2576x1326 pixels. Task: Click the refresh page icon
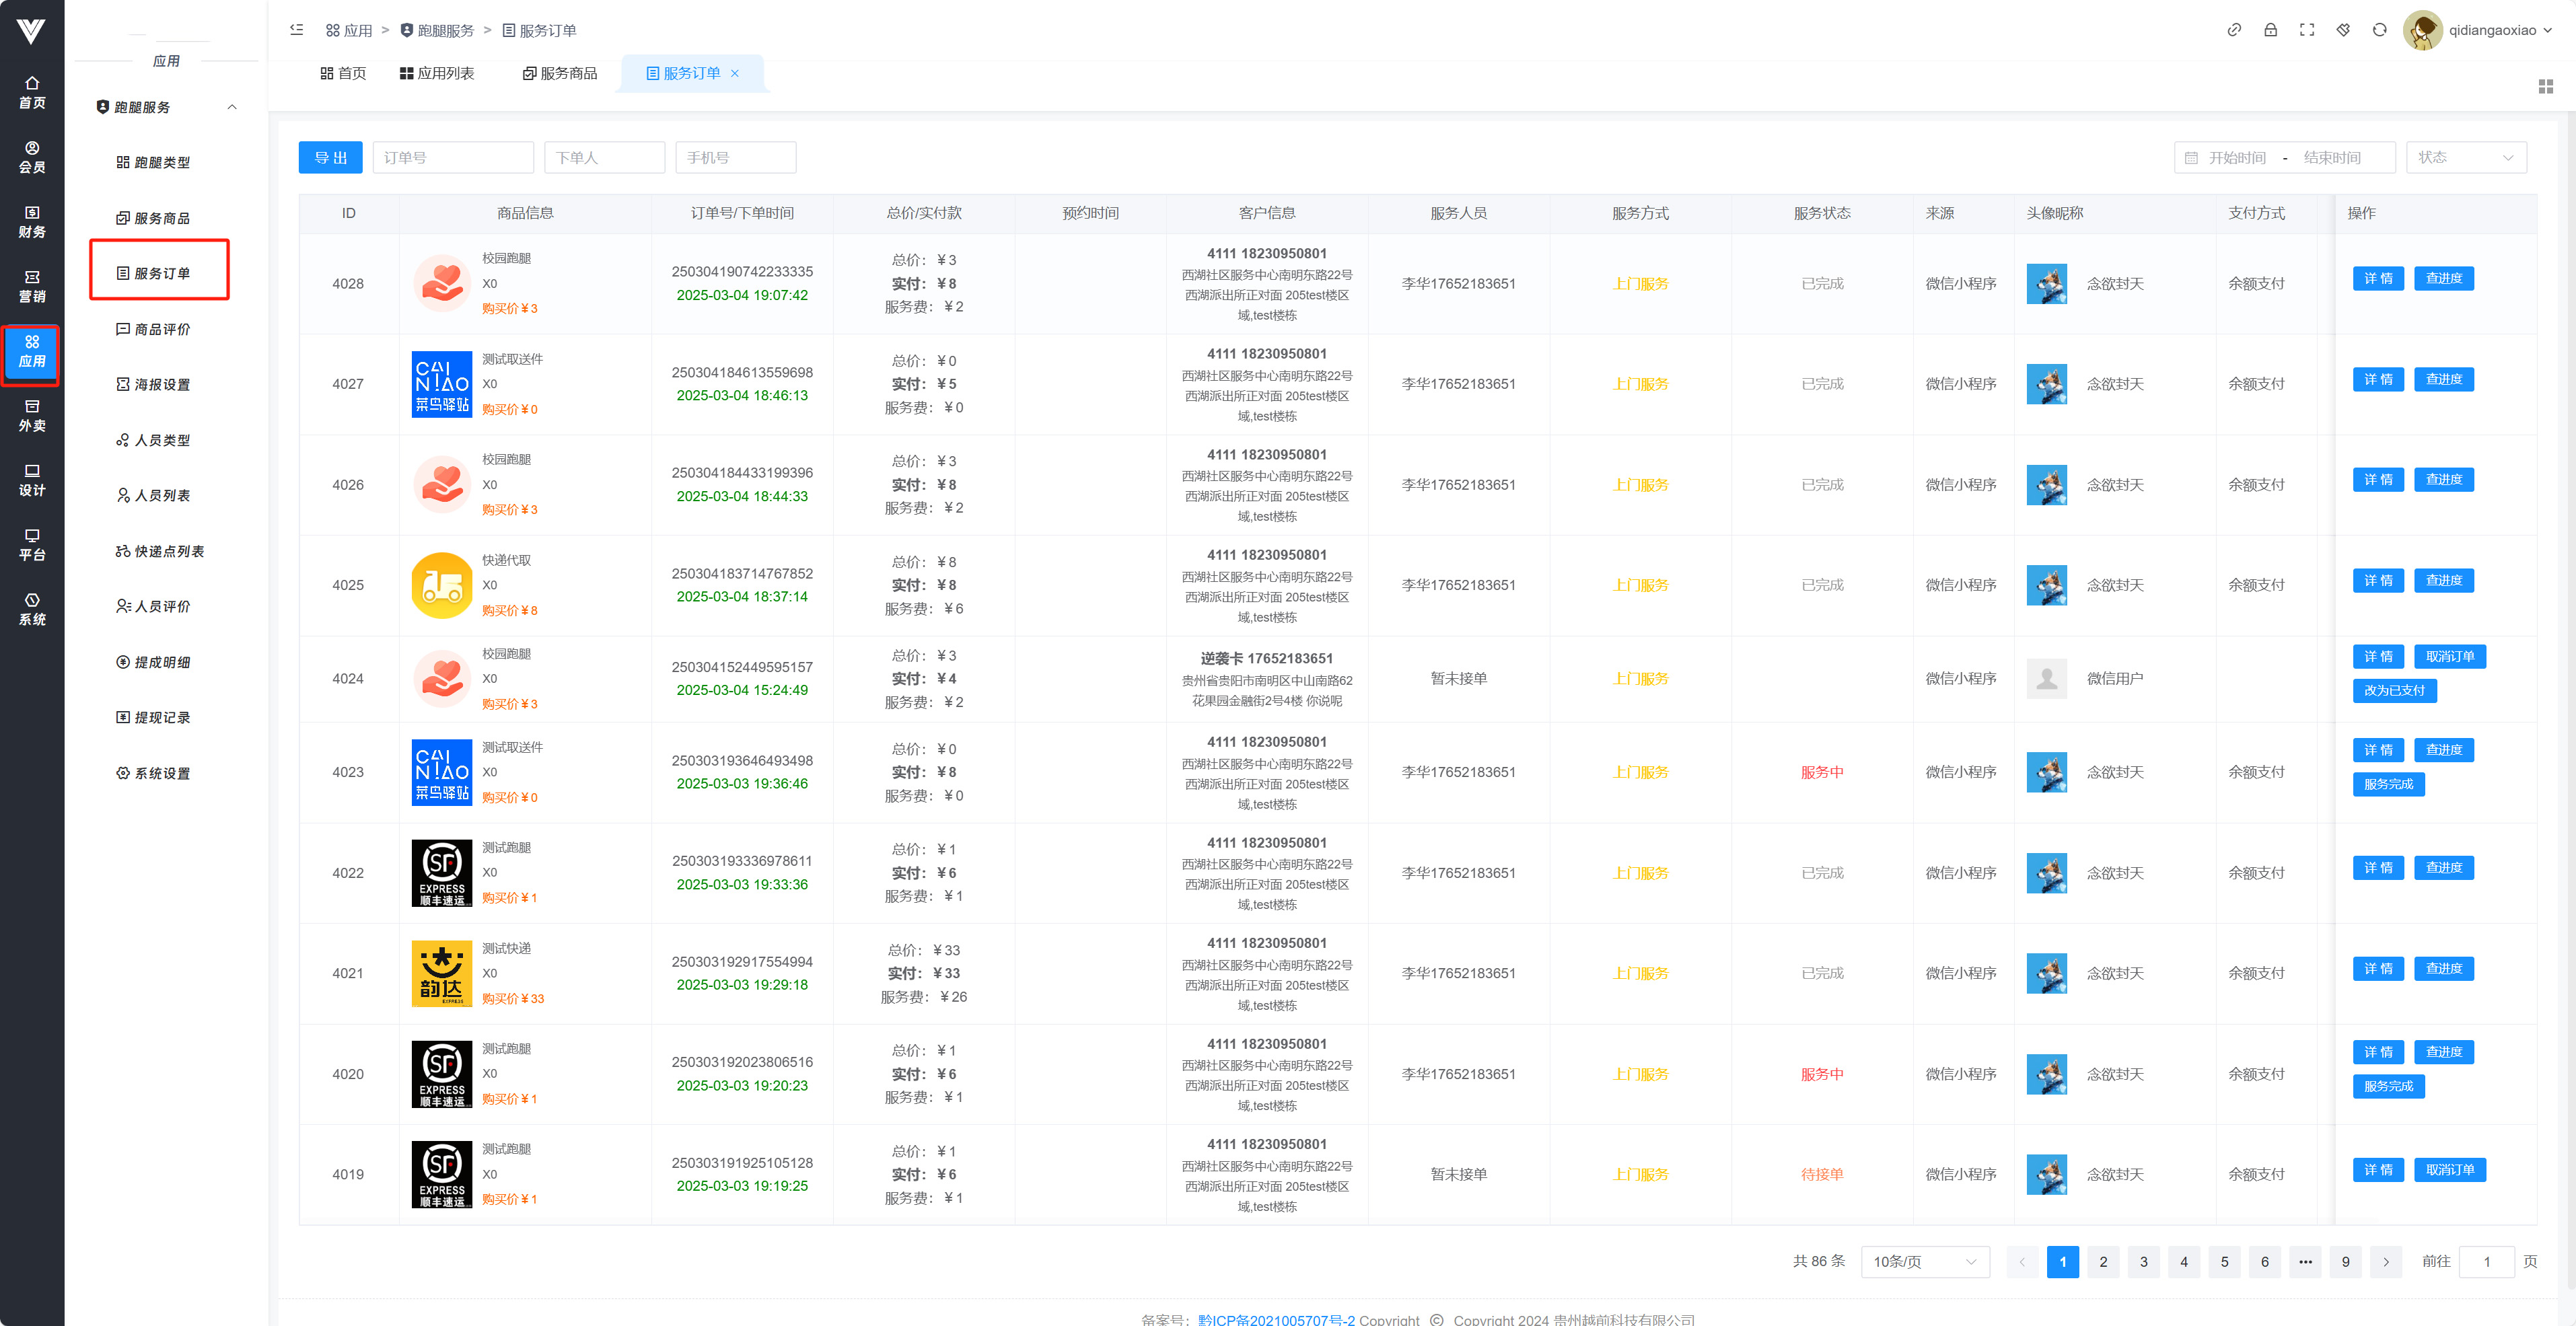coord(2379,30)
